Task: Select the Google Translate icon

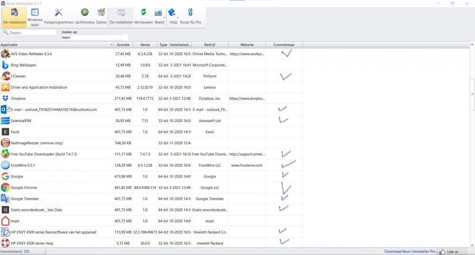Action: click(x=5, y=198)
